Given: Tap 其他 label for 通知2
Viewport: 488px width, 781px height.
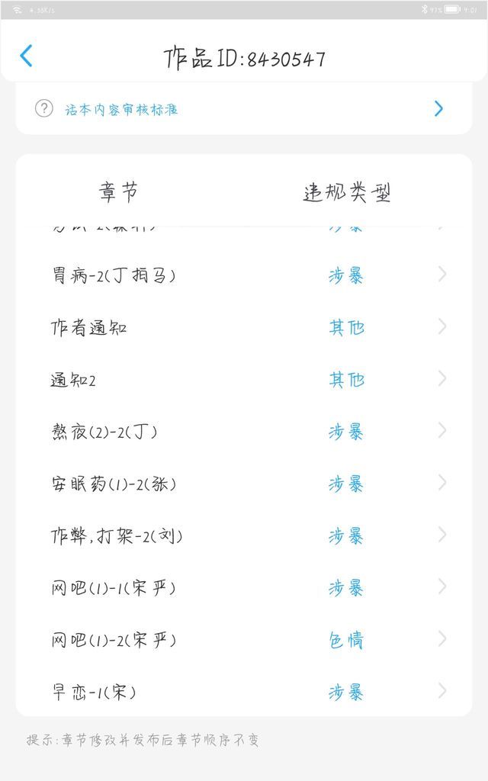Looking at the screenshot, I should click(x=346, y=380).
